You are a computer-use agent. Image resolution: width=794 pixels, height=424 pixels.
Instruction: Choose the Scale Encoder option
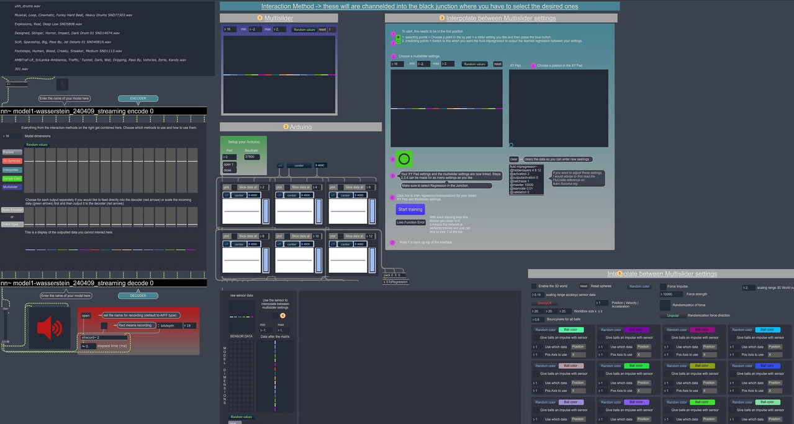[11, 210]
